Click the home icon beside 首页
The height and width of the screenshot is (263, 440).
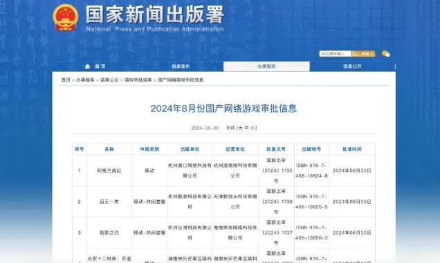pyautogui.click(x=88, y=66)
